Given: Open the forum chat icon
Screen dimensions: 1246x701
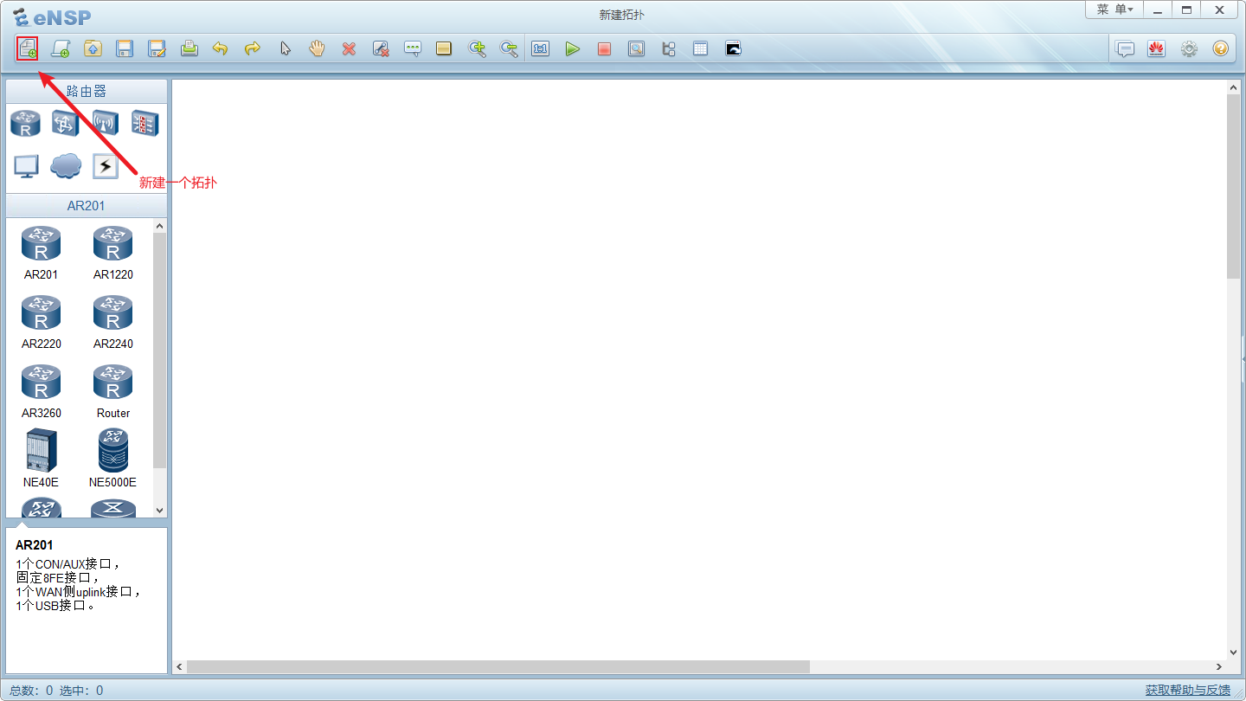Looking at the screenshot, I should tap(1125, 48).
